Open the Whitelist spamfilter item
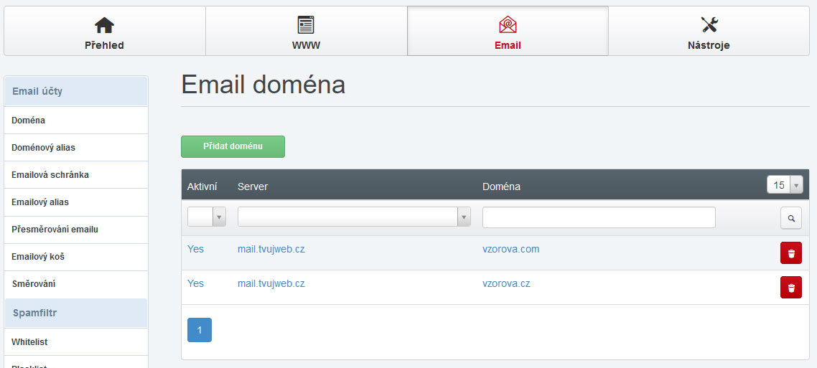Viewport: 817px width, 368px height. coord(29,342)
